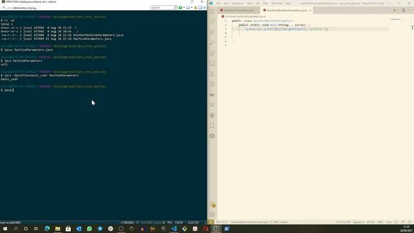This screenshot has height=233, width=414.
Task: Change encoding via UTF-8 status item
Action: tap(371, 222)
